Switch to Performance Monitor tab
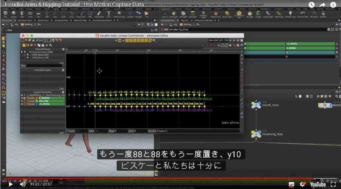341x189 pixels. tap(203, 20)
